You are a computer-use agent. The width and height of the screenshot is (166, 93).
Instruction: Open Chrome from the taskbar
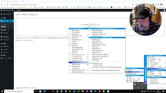point(57,91)
